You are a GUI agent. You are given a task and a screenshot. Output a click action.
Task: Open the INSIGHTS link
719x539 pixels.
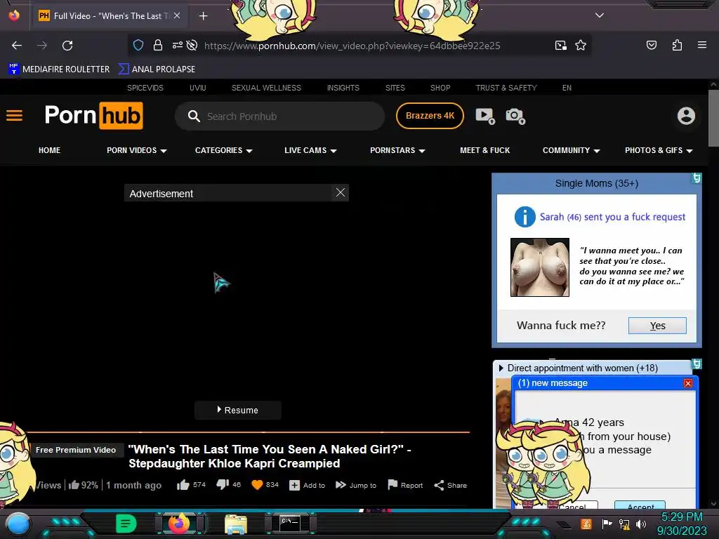[x=343, y=88]
